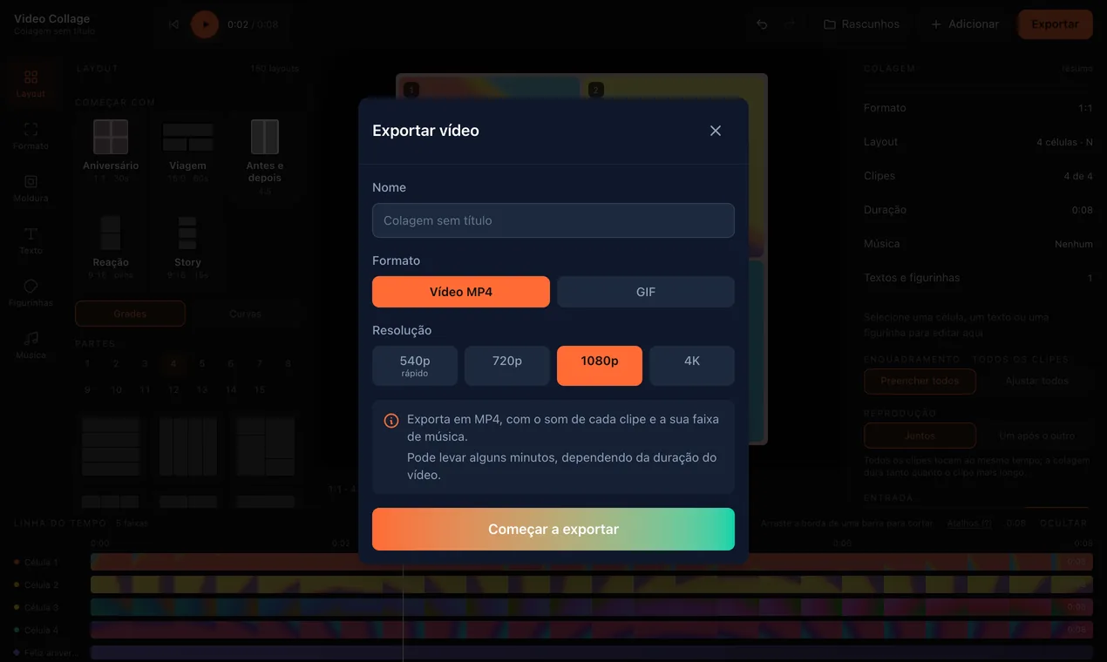Open Atalhos shortcuts link
This screenshot has height=662, width=1107.
click(x=969, y=524)
